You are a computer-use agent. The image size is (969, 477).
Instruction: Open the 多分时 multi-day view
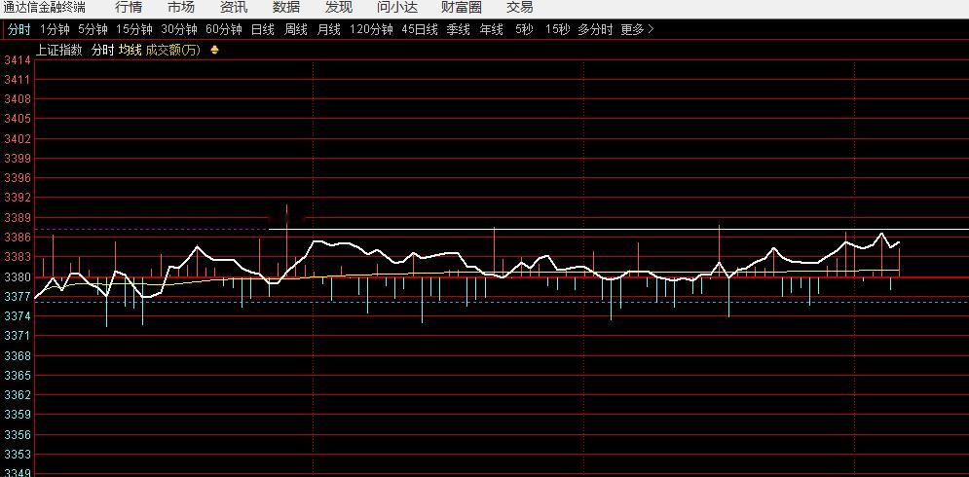click(596, 29)
